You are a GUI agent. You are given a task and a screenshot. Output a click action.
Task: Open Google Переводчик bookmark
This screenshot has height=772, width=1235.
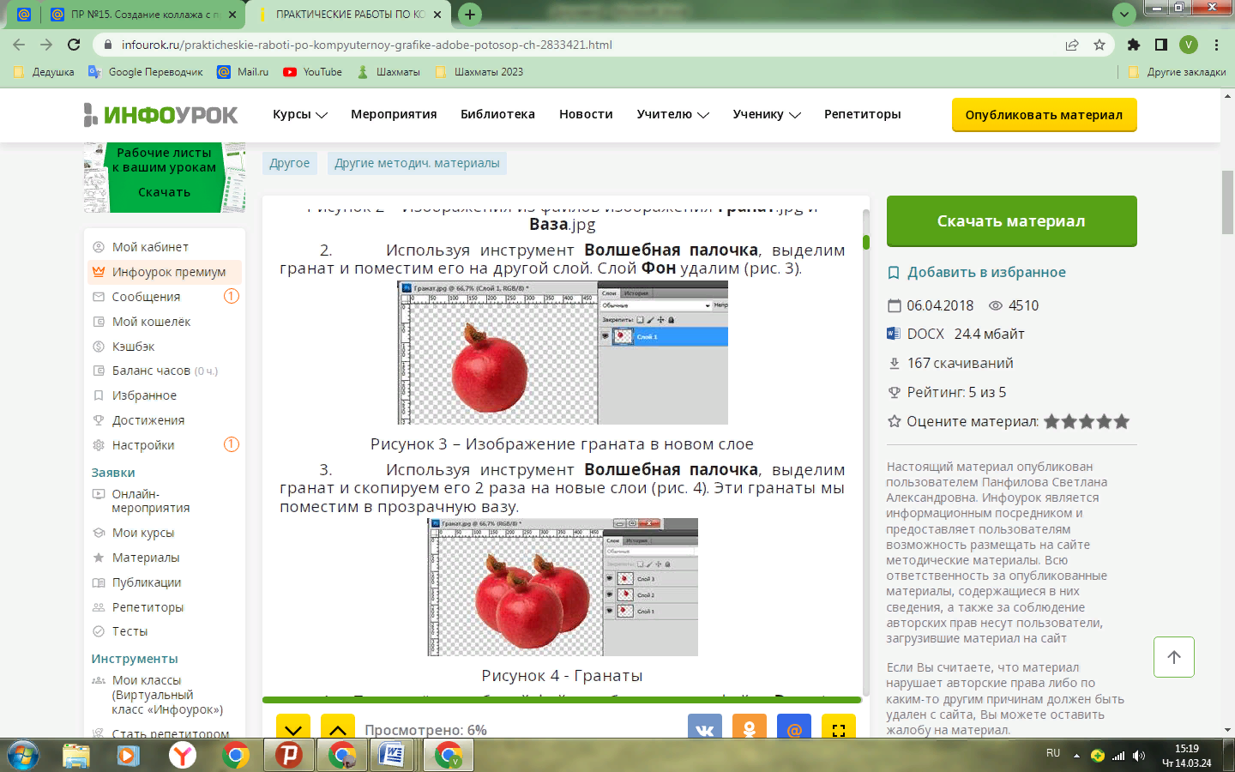pyautogui.click(x=146, y=72)
